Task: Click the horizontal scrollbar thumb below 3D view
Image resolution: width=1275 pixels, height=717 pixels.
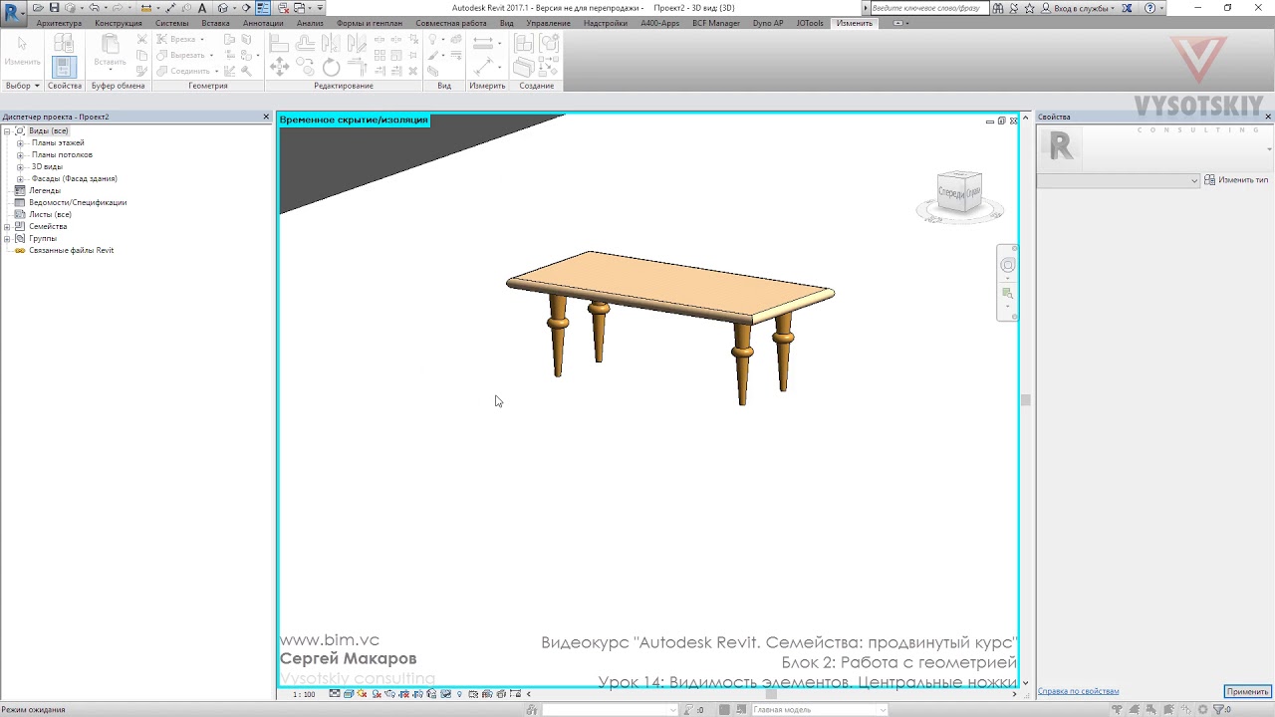Action: (770, 694)
